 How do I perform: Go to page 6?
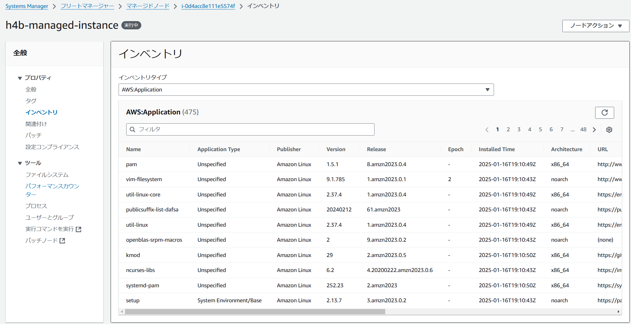(551, 129)
